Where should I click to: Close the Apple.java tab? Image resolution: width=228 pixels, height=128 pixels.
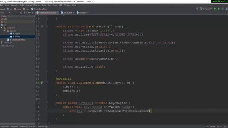[89, 13]
